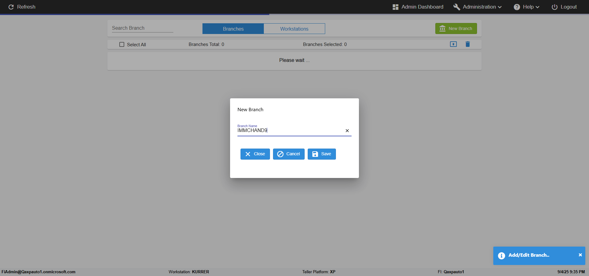The width and height of the screenshot is (589, 276).
Task: Click the Workstation: KURRER status text
Action: click(189, 272)
